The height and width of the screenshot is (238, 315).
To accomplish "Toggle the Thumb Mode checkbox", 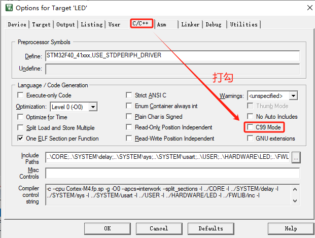I will (x=250, y=106).
